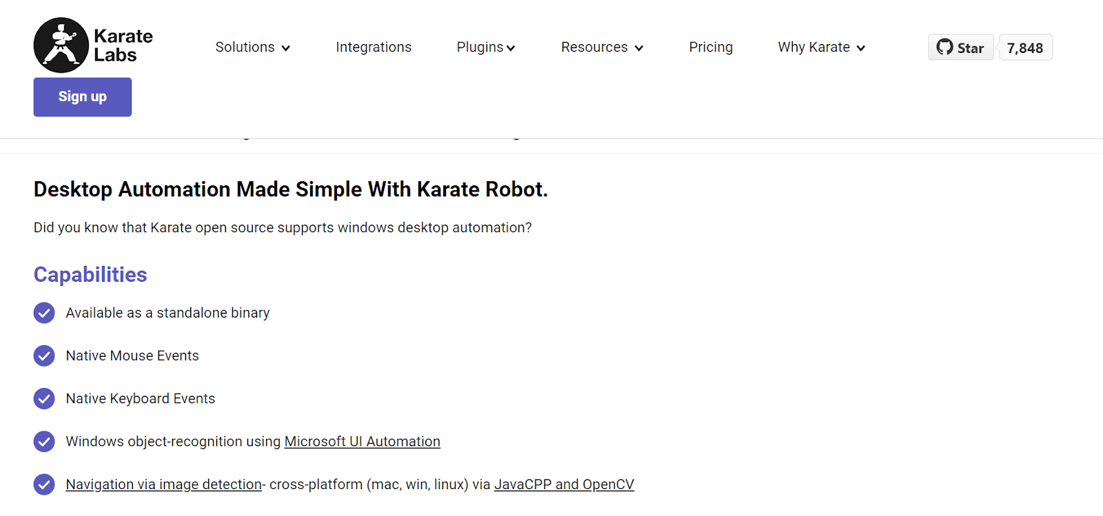The height and width of the screenshot is (516, 1103).
Task: Click the Karate Labs logo icon
Action: 61,45
